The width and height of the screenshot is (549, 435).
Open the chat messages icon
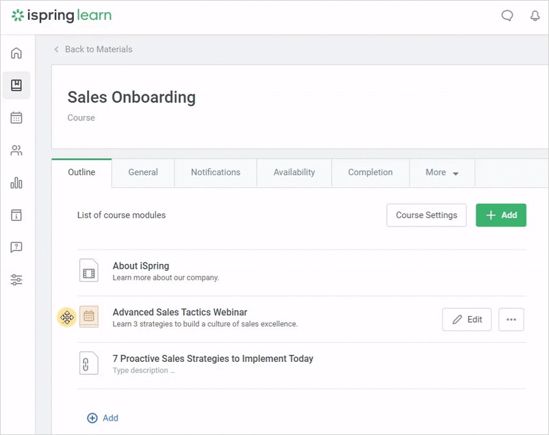click(x=507, y=16)
